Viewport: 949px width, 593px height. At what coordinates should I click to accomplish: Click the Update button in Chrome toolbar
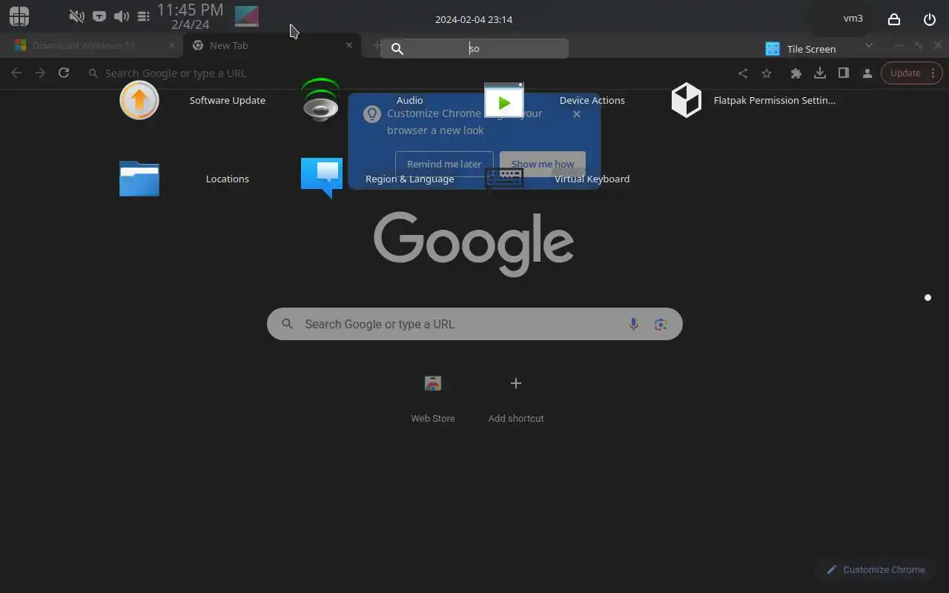tap(905, 73)
